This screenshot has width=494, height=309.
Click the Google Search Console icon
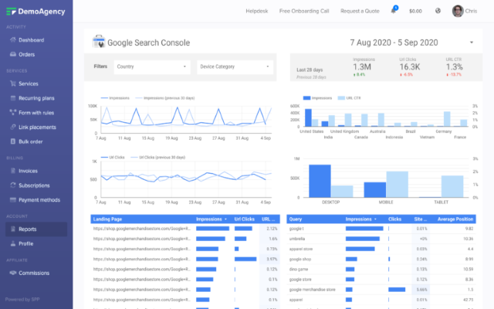point(98,42)
